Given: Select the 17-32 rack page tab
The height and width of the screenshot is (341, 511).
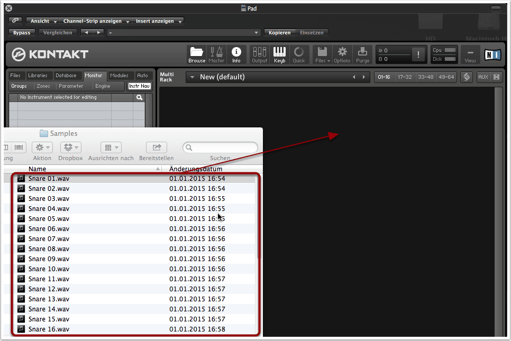Looking at the screenshot, I should tap(405, 77).
